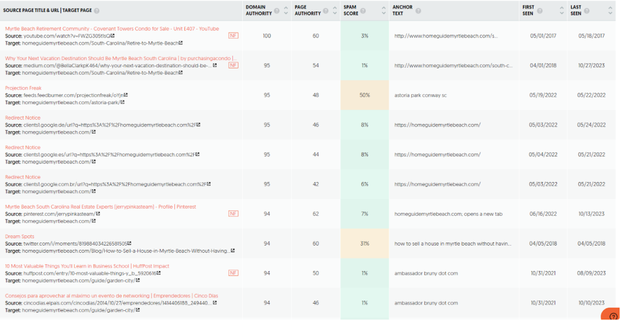The width and height of the screenshot is (620, 320).
Task: Open help icon next to Page Authority header
Action: [x=325, y=10]
